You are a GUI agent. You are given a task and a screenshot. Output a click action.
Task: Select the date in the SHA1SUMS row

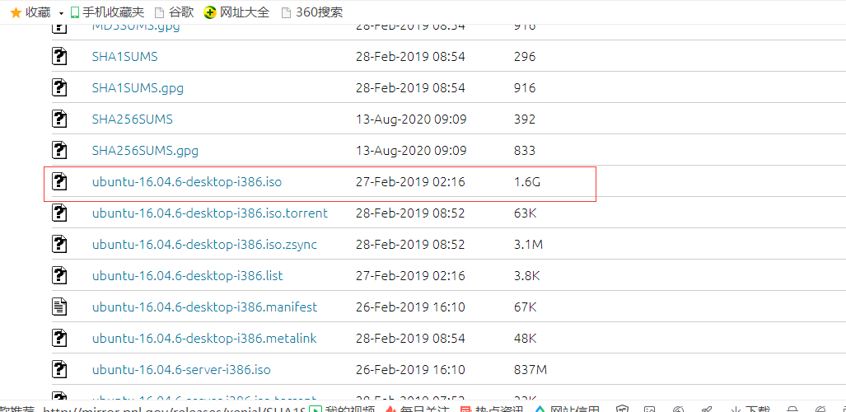click(410, 56)
